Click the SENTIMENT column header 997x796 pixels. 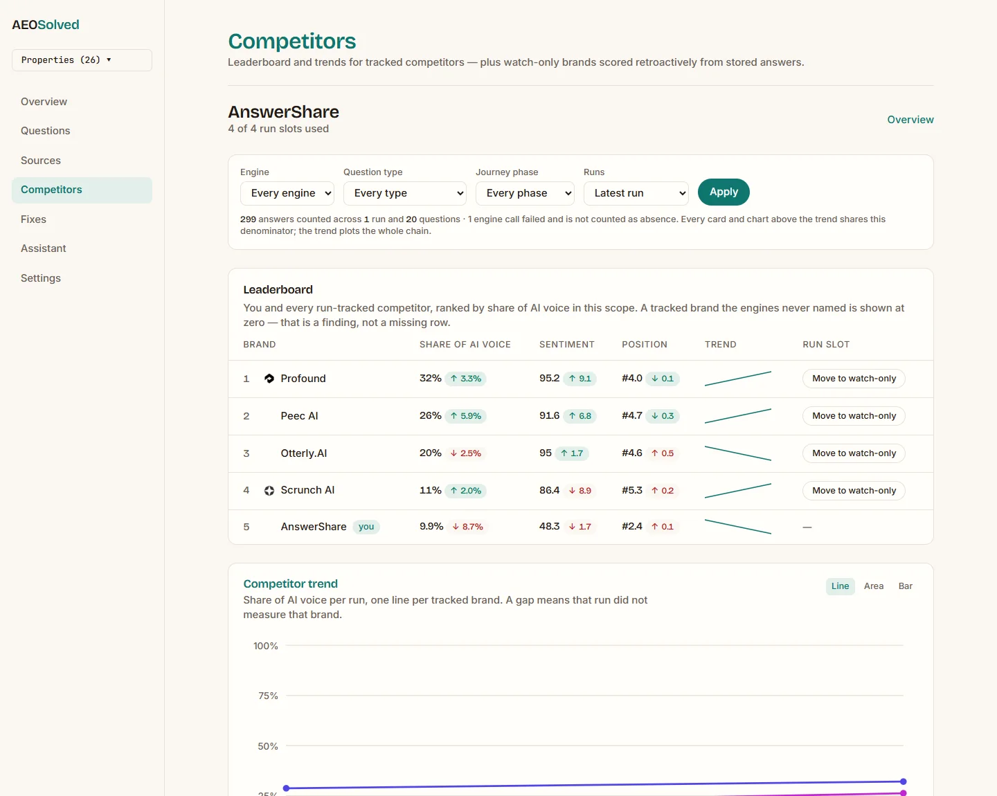[567, 345]
